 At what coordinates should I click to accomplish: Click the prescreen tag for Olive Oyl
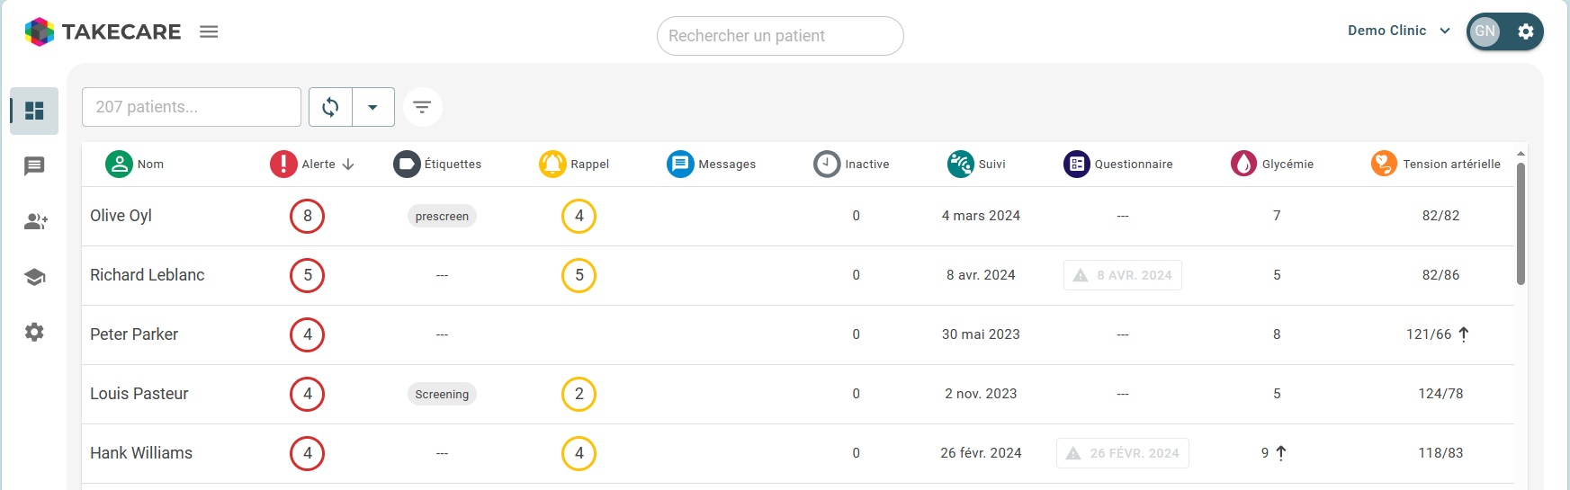[x=442, y=217]
